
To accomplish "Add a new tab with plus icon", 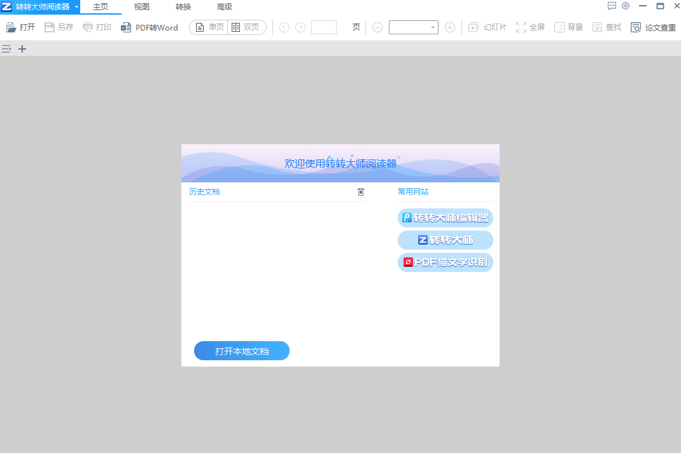I will [22, 49].
